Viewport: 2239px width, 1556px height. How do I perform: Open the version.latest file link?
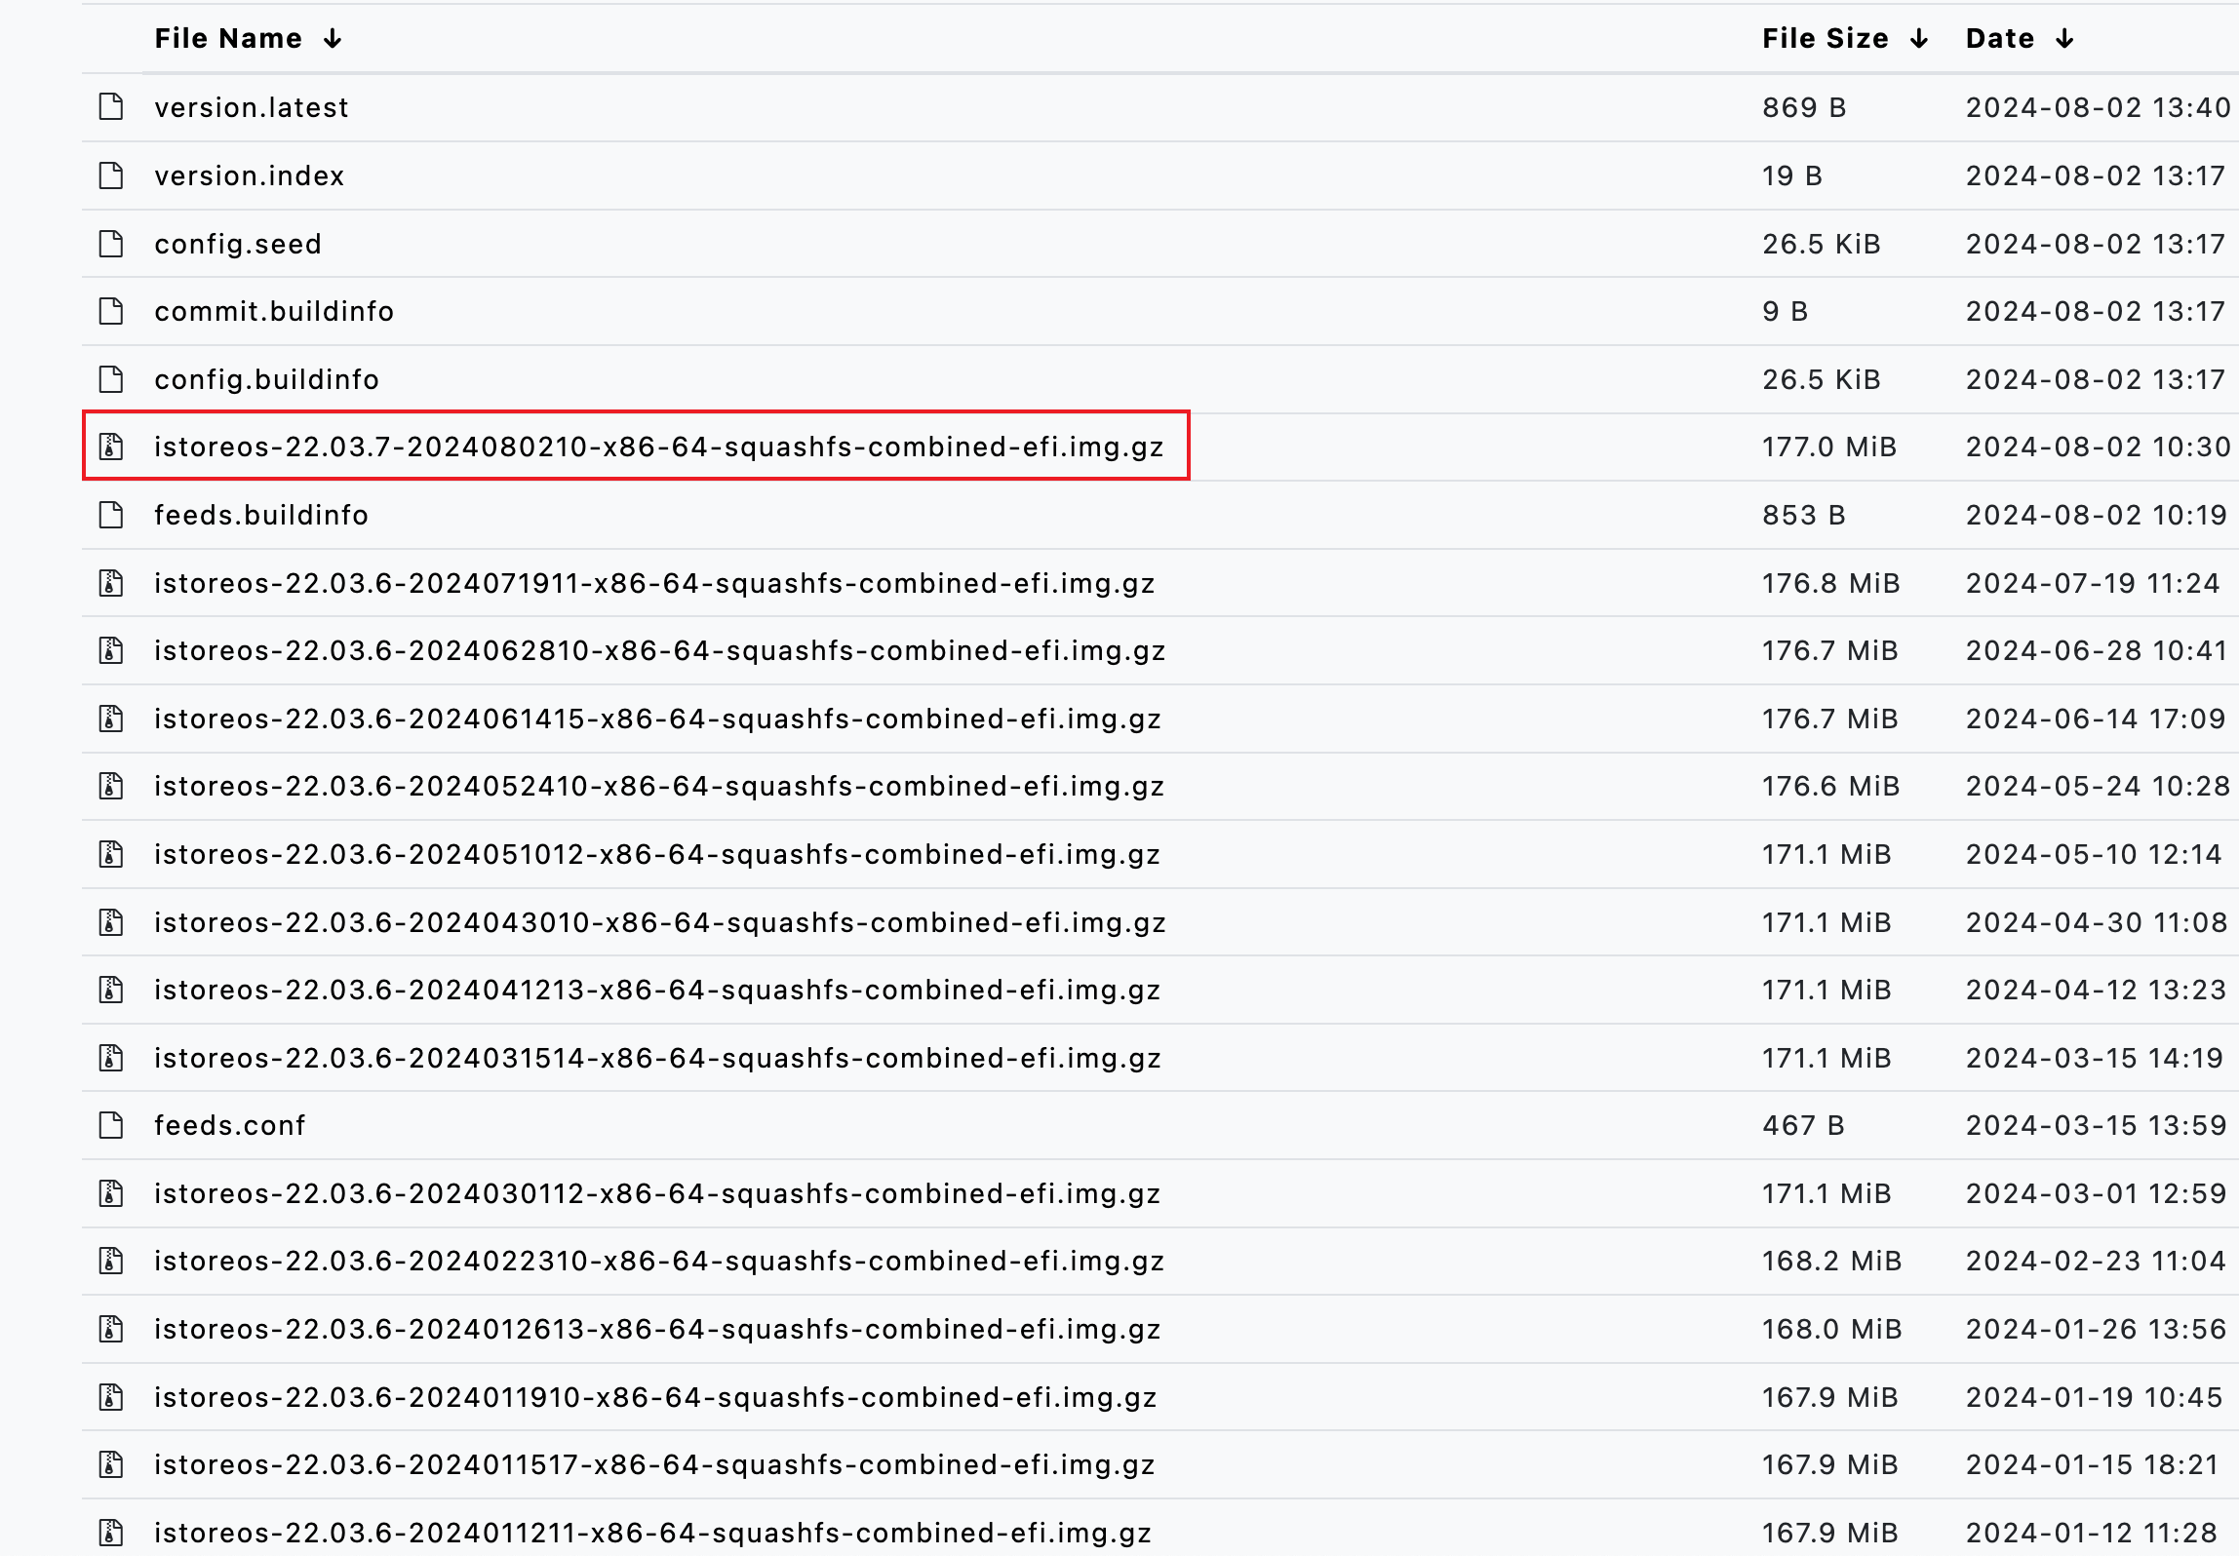pos(251,107)
